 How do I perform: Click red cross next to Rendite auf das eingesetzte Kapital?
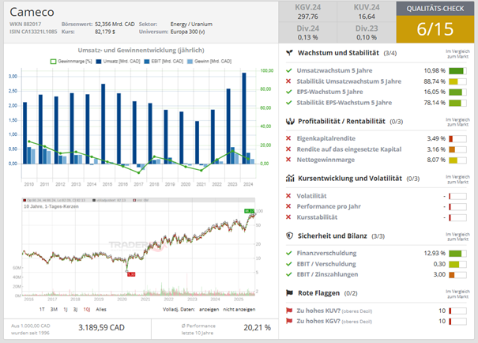[x=288, y=149]
